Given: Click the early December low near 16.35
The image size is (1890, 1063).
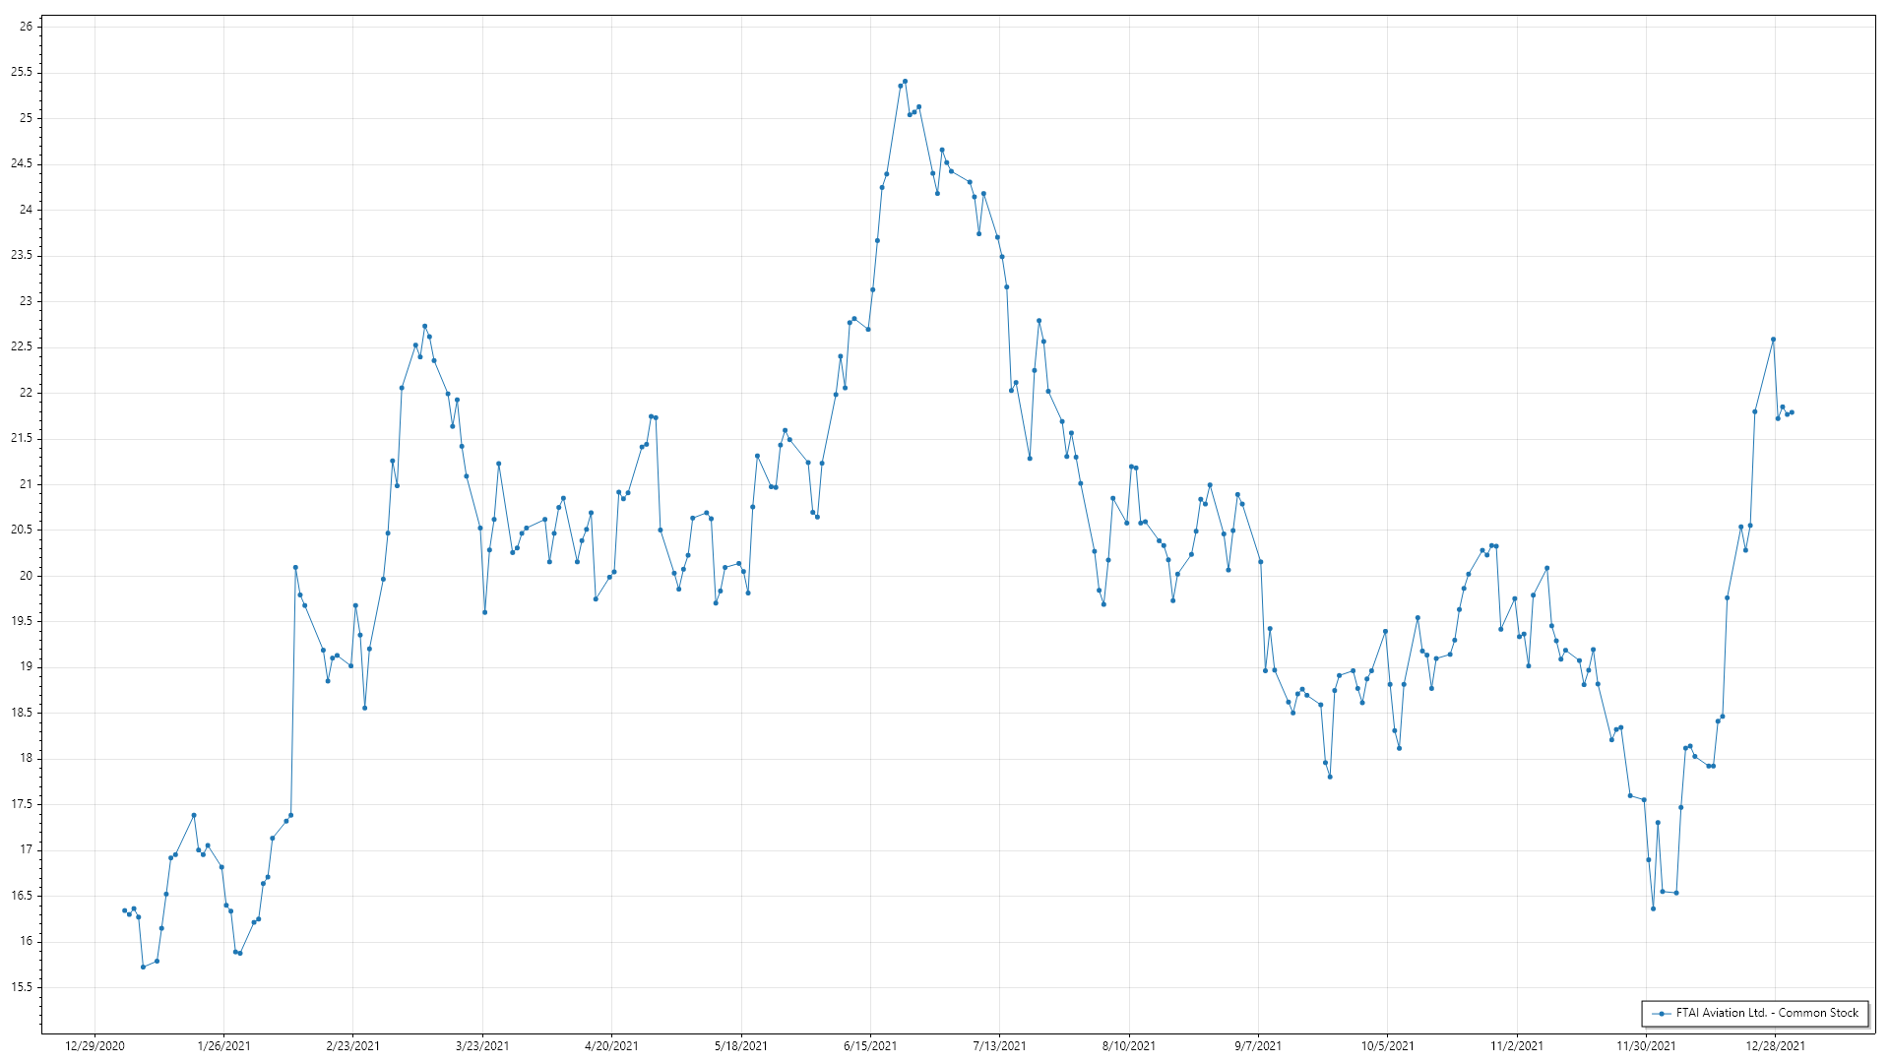Looking at the screenshot, I should tap(1653, 908).
